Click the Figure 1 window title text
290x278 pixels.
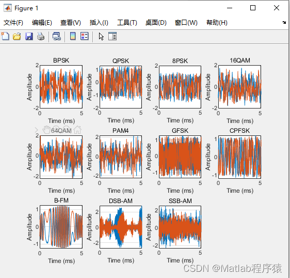pos(26,8)
